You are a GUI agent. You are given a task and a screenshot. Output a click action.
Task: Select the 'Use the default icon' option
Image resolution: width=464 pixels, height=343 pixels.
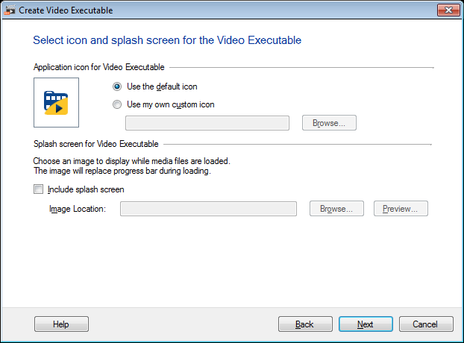(117, 86)
